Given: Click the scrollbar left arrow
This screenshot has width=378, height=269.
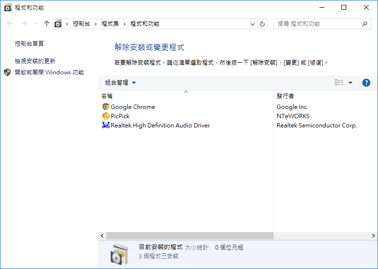Looking at the screenshot, I should (102, 235).
